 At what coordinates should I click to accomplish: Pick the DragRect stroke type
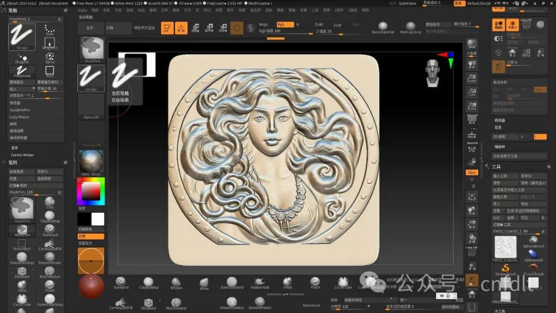point(49,43)
